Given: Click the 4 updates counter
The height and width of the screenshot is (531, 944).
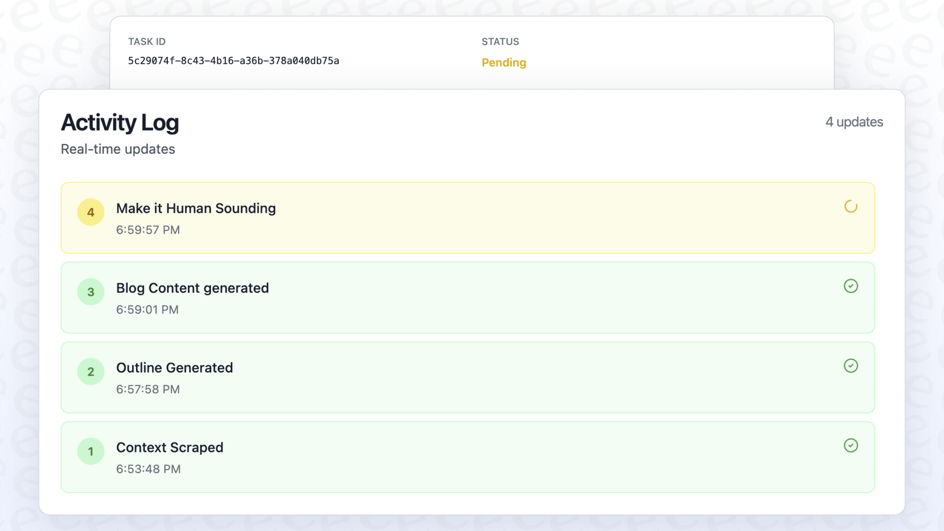Looking at the screenshot, I should (854, 122).
